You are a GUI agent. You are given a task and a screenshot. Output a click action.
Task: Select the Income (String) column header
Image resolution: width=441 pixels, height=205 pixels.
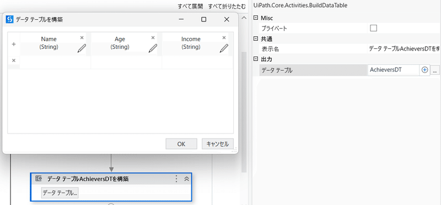191,43
